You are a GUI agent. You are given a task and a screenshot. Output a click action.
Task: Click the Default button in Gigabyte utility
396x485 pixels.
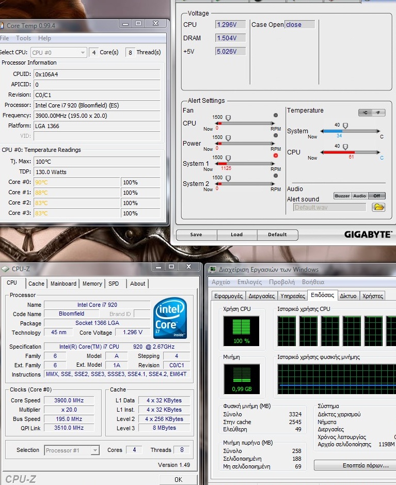tap(277, 234)
